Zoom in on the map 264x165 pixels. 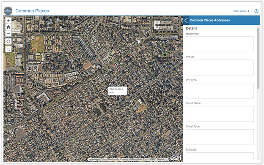8,21
